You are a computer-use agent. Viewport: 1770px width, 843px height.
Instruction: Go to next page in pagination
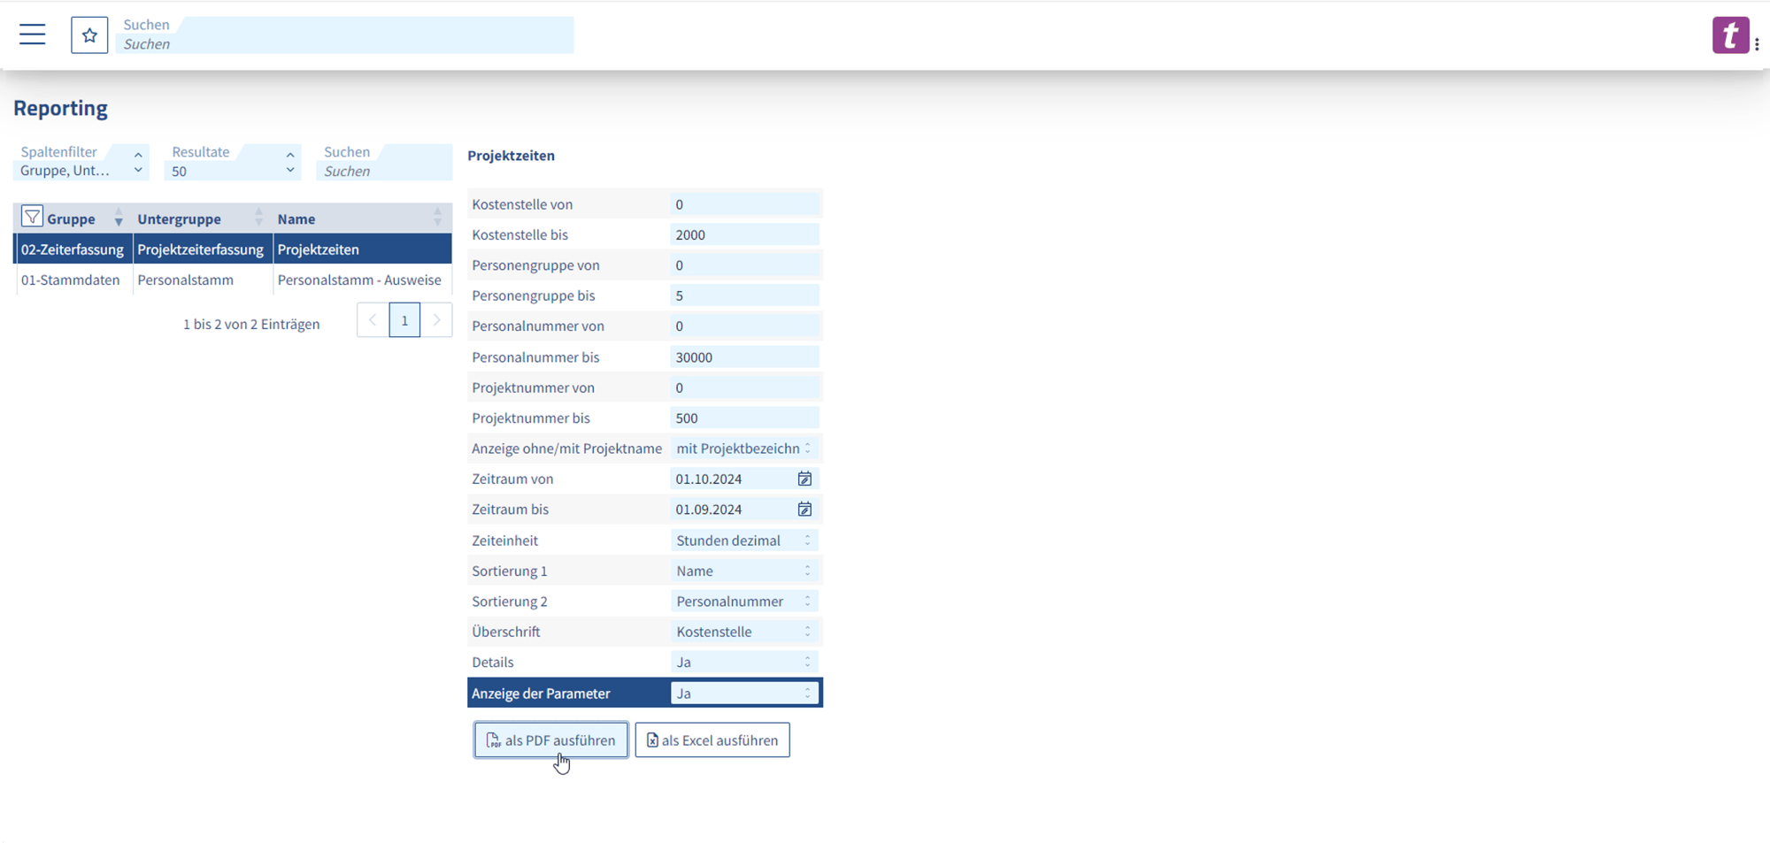click(436, 320)
